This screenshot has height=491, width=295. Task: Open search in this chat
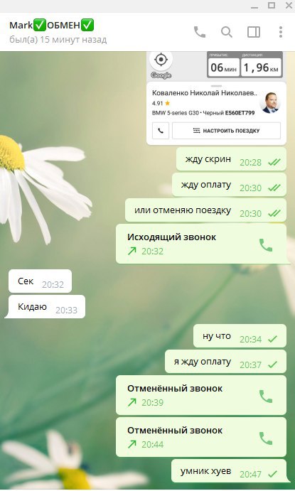pos(227,32)
